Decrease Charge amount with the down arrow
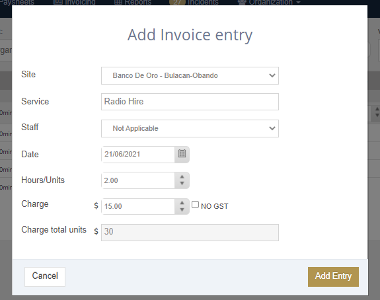This screenshot has width=380, height=300. (182, 209)
